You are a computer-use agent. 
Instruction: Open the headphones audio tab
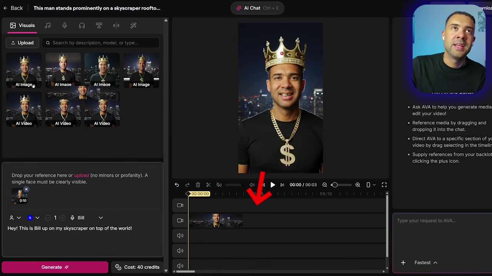coord(82,25)
